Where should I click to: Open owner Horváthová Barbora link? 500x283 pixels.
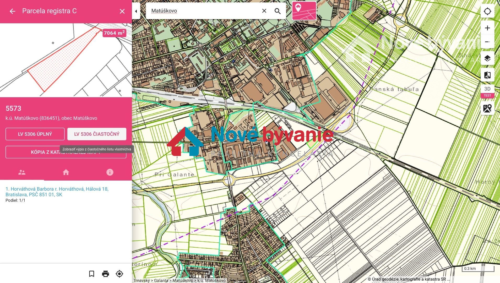point(57,192)
